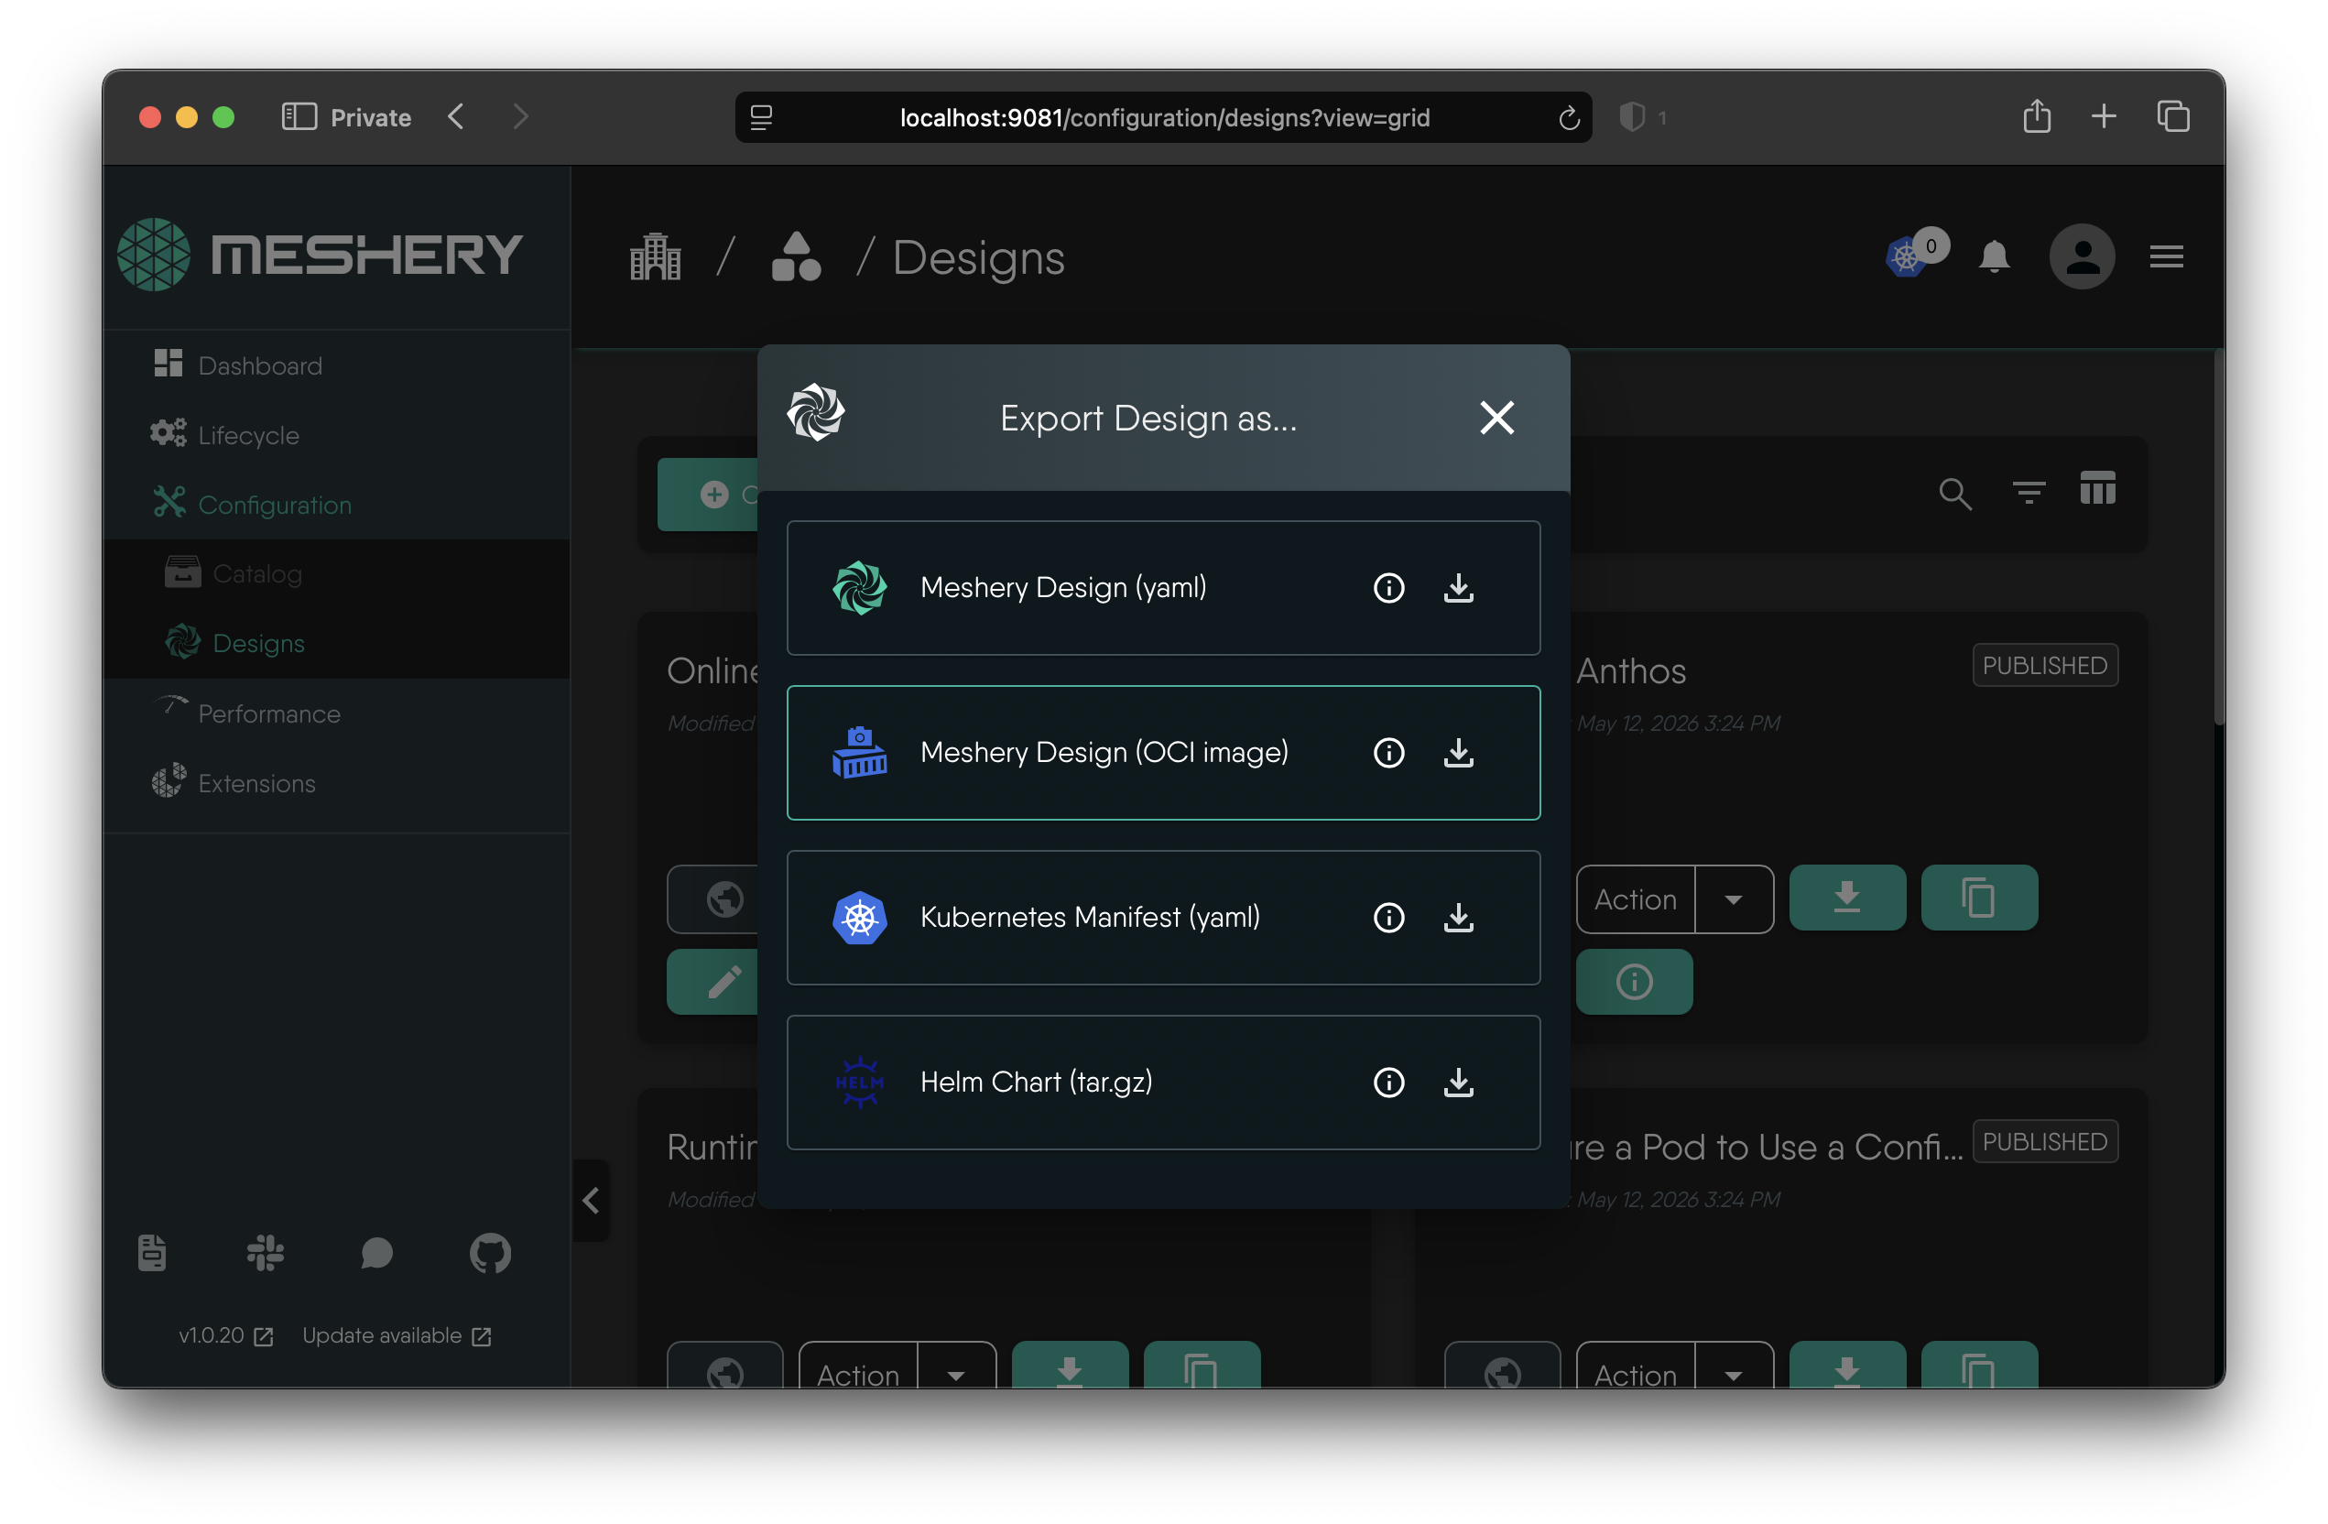Open GitHub icon at sidebar bottom
The width and height of the screenshot is (2328, 1524).
490,1253
